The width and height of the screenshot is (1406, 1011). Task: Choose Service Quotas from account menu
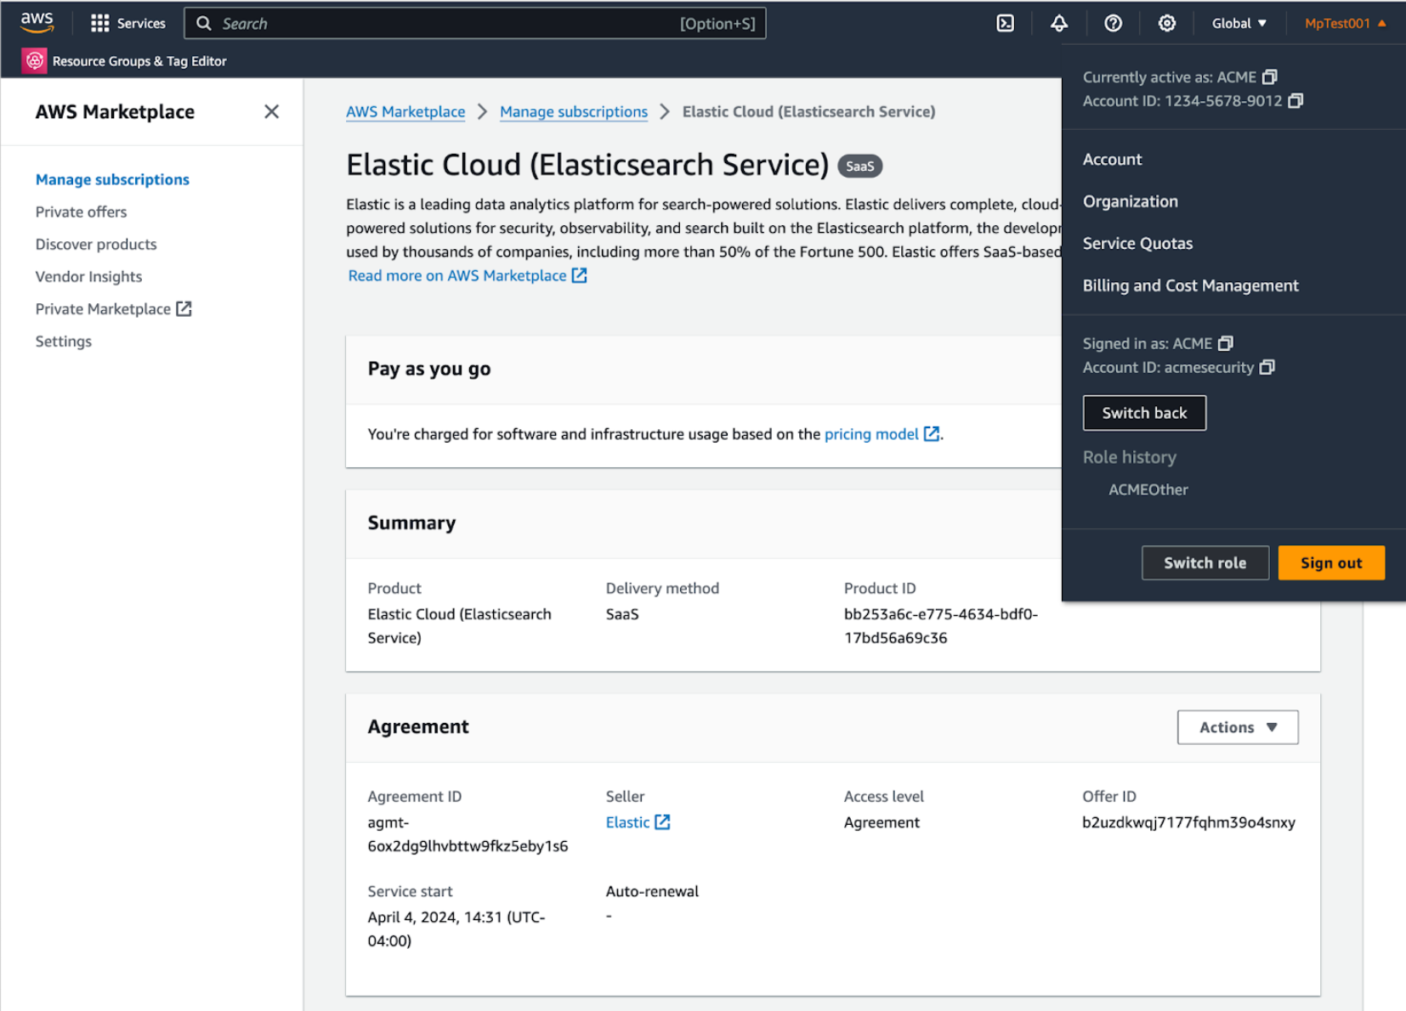pos(1137,244)
